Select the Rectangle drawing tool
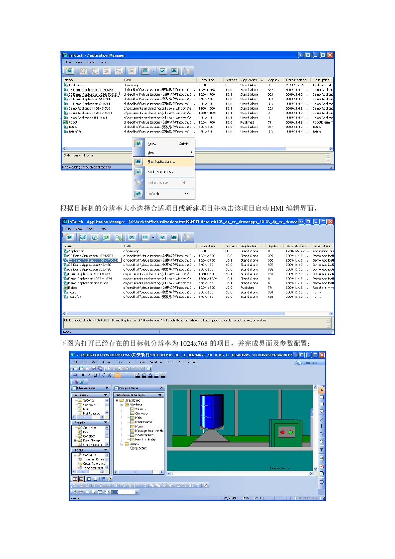395x559 pixels. (x=322, y=397)
